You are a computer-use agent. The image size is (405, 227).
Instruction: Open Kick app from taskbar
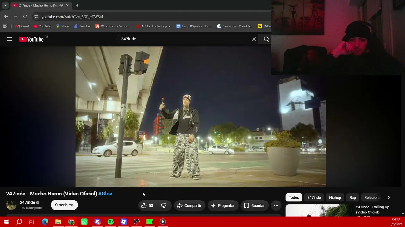point(150,222)
